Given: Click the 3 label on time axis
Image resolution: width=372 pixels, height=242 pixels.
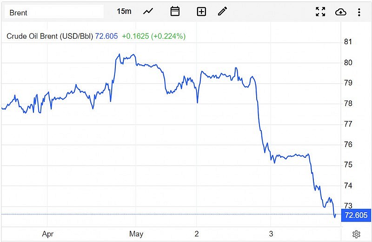Looking at the screenshot, I should [271, 234].
